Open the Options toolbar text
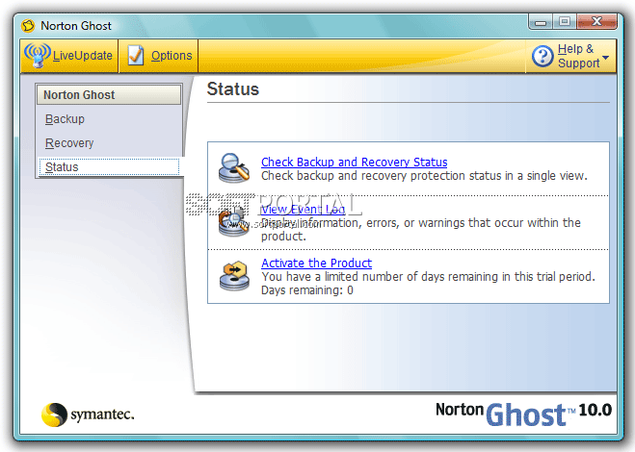 (x=172, y=56)
